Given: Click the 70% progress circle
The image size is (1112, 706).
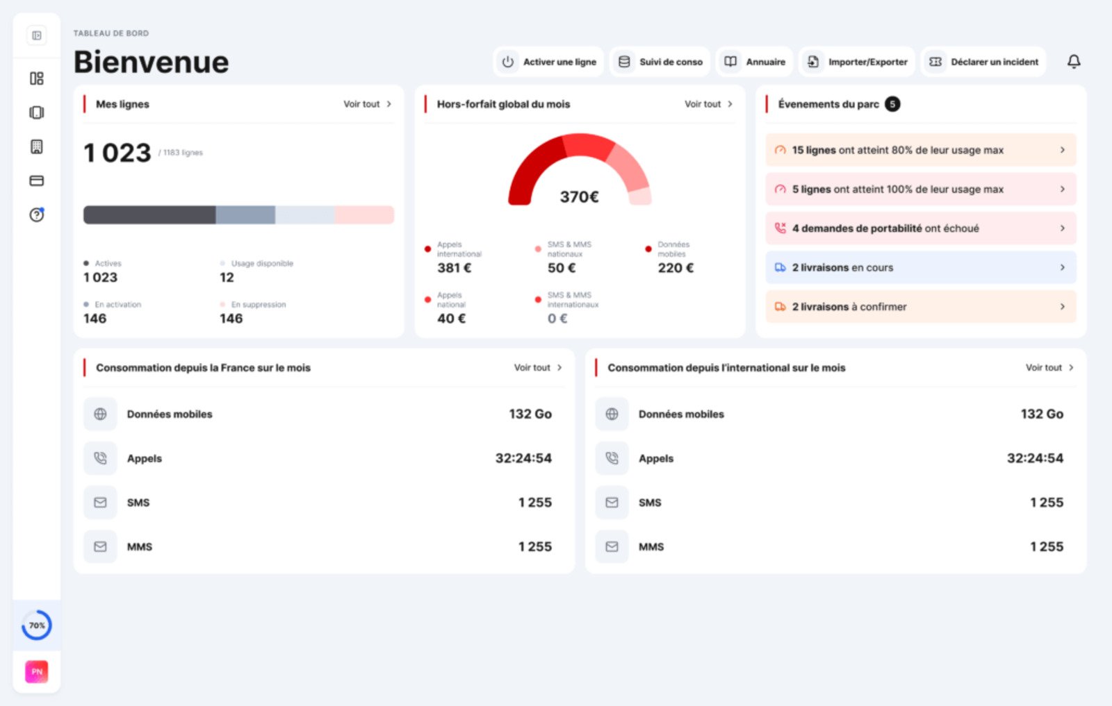Looking at the screenshot, I should pyautogui.click(x=36, y=625).
